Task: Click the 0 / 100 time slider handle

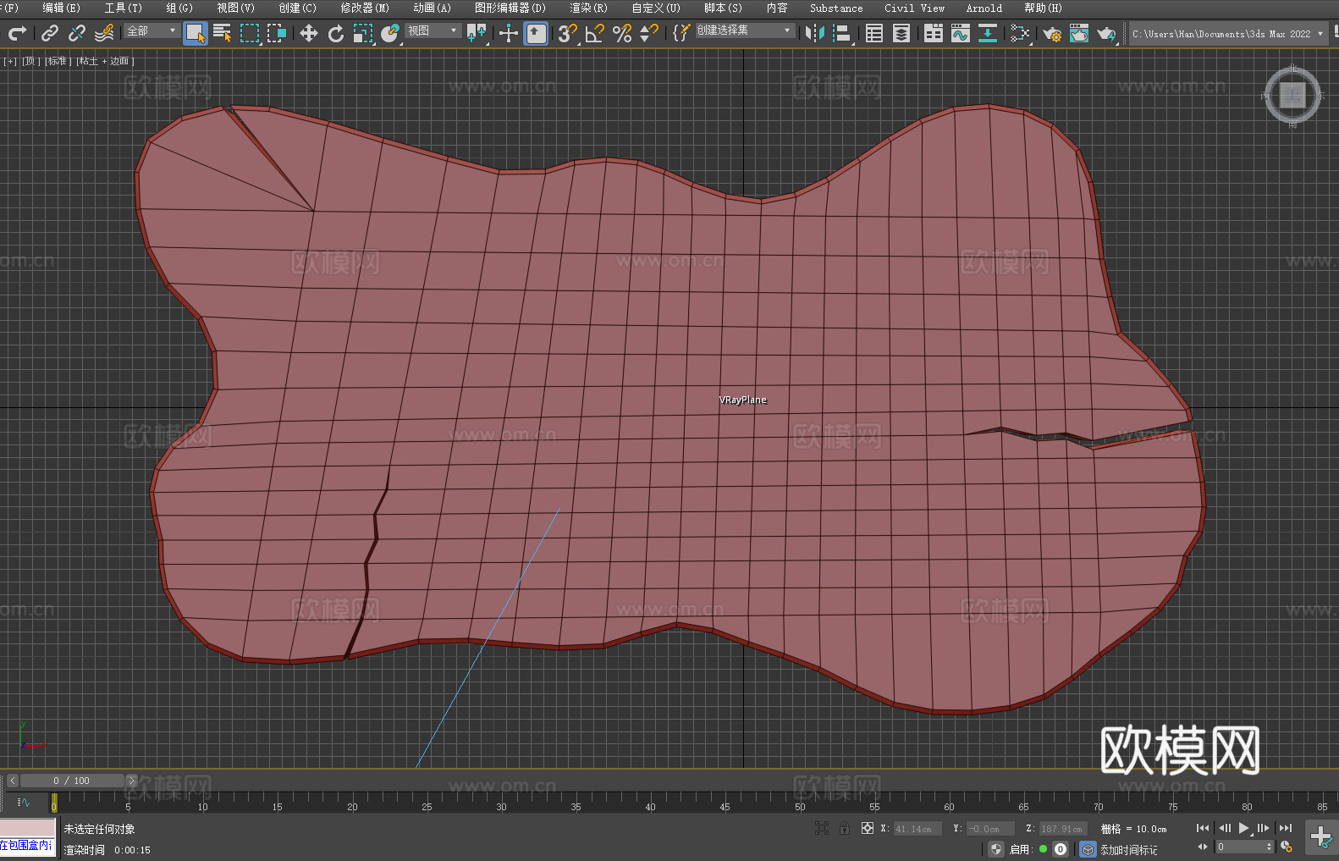Action: 72,781
